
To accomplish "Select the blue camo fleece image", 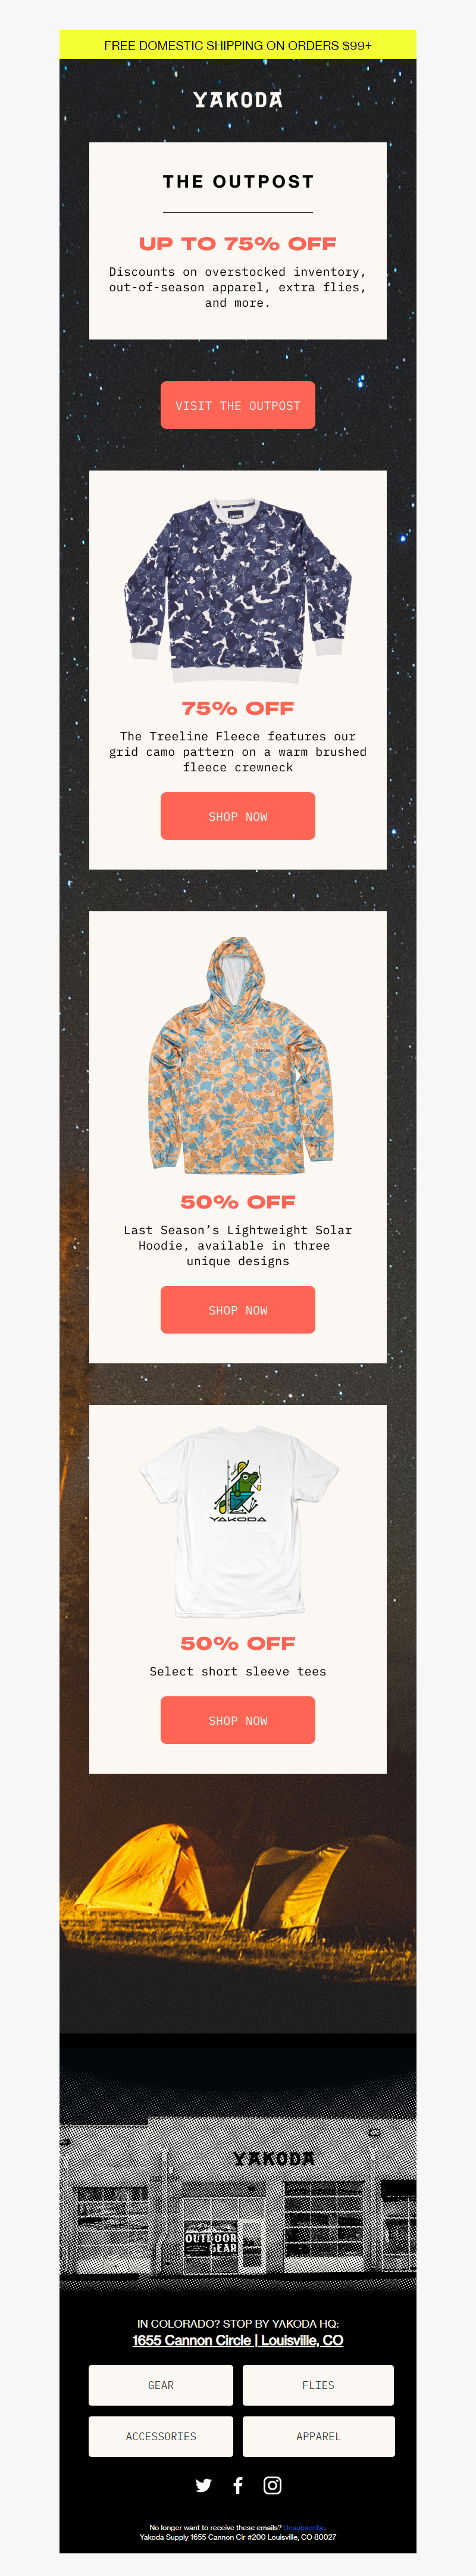I will 238,584.
